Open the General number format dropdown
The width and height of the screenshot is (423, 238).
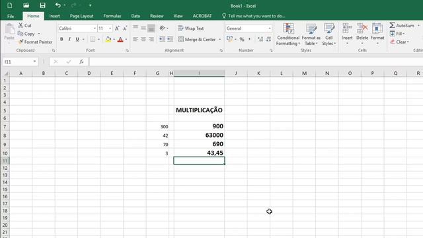coord(270,28)
